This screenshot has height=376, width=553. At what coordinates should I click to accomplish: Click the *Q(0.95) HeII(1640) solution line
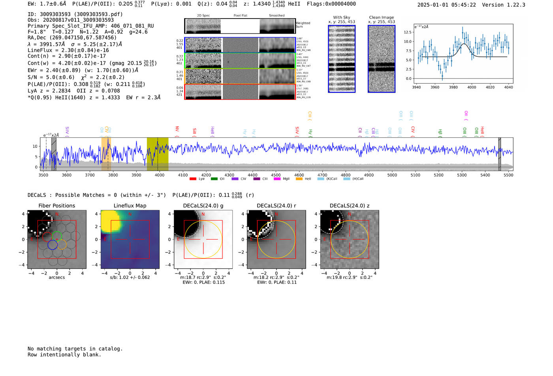pos(94,97)
